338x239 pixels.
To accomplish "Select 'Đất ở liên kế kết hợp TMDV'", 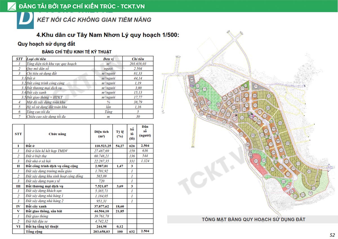I will pos(46,151).
